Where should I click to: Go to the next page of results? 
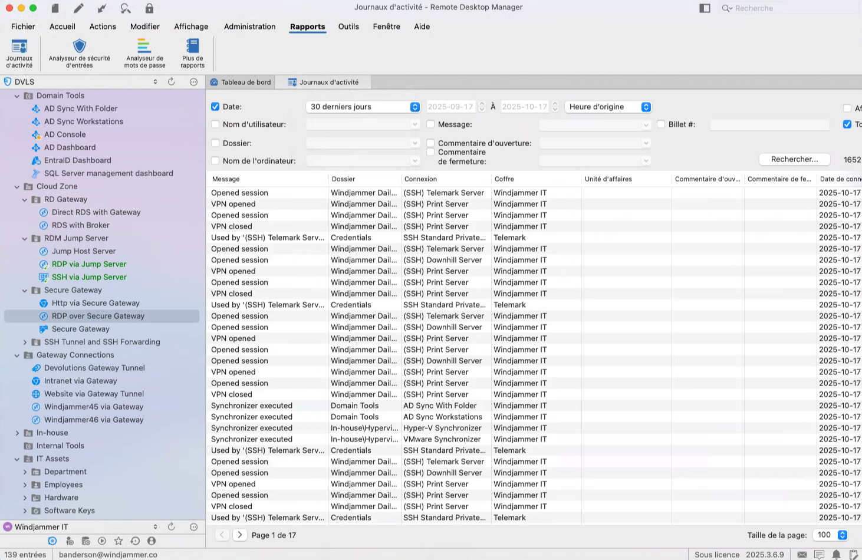click(239, 535)
